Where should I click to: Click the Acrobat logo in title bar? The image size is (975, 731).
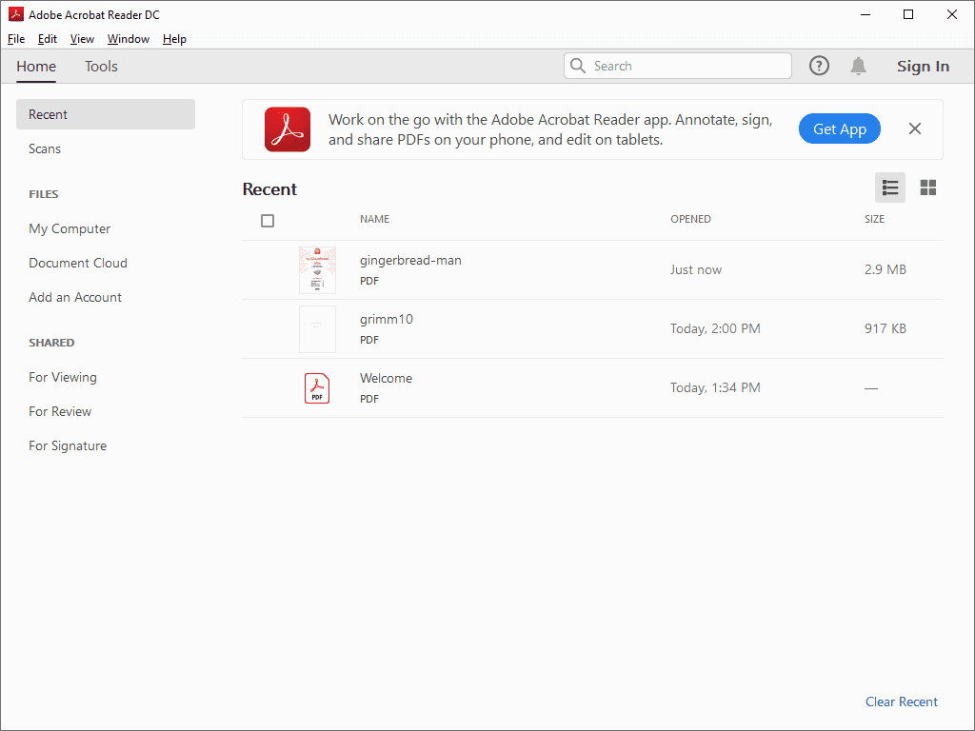tap(16, 14)
